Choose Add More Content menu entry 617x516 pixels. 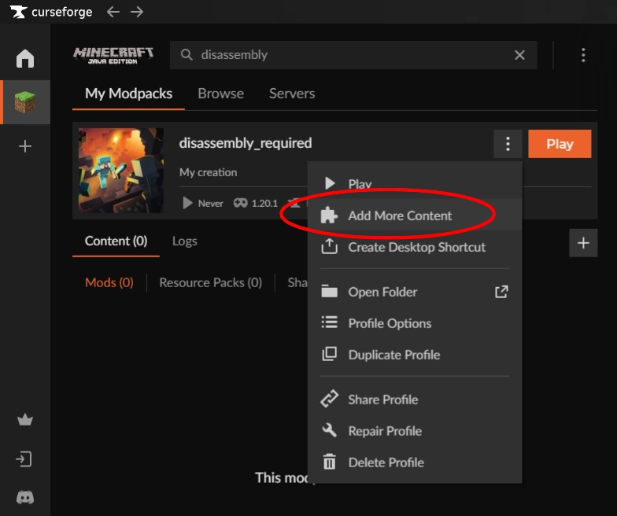400,216
